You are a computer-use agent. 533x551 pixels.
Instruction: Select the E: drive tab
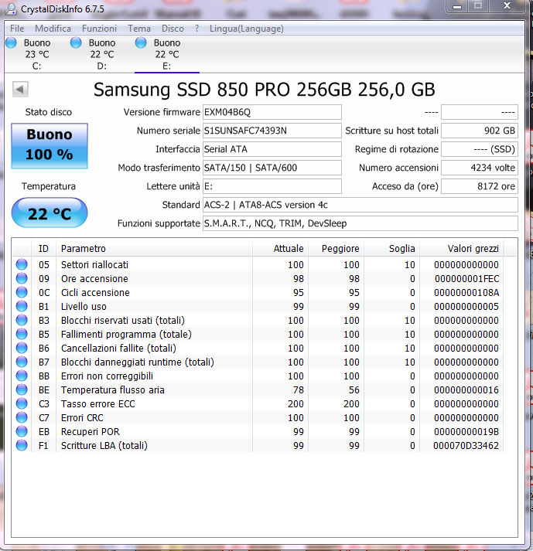(x=167, y=54)
